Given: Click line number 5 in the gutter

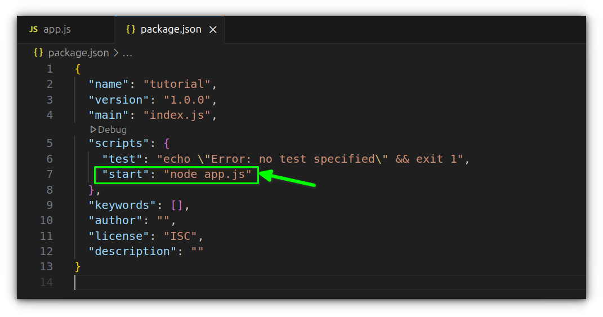Looking at the screenshot, I should (50, 144).
